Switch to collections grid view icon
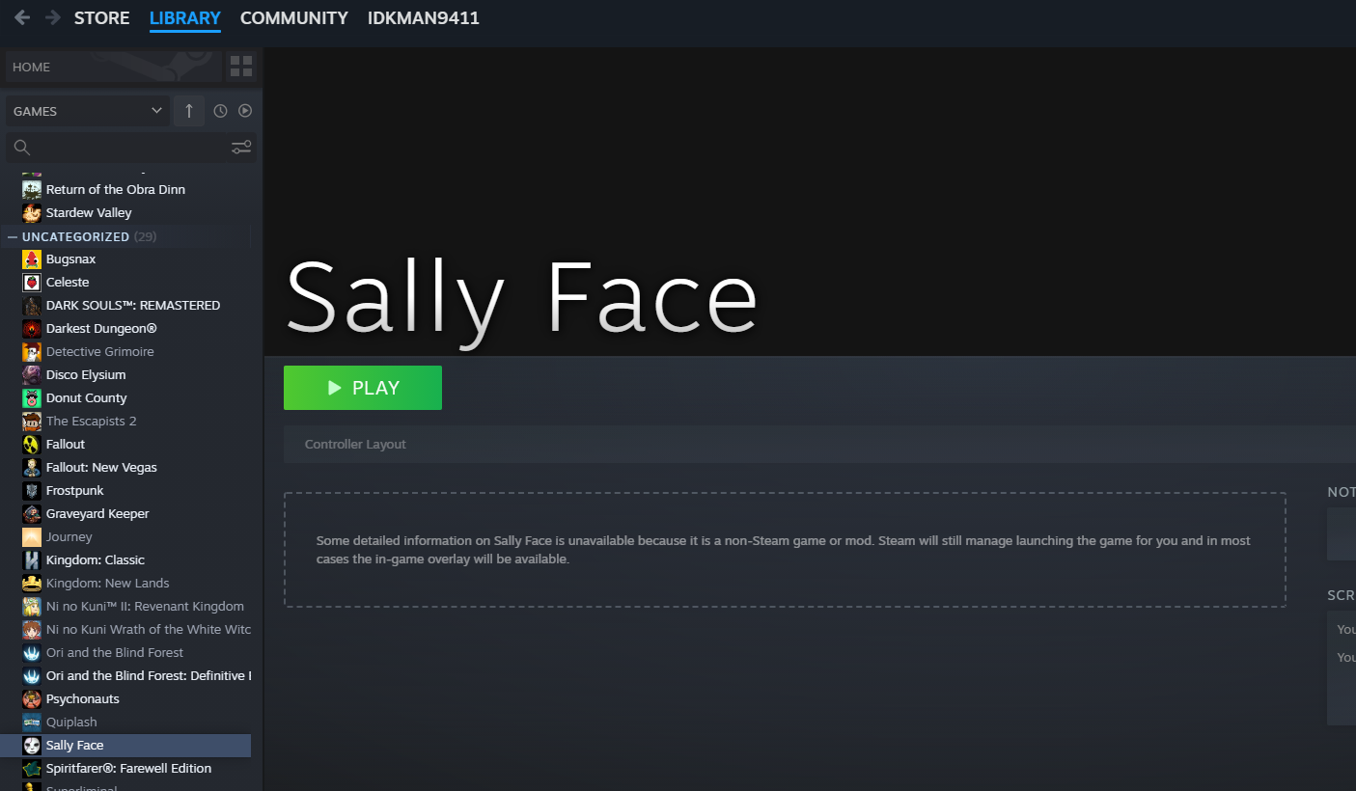 (241, 67)
